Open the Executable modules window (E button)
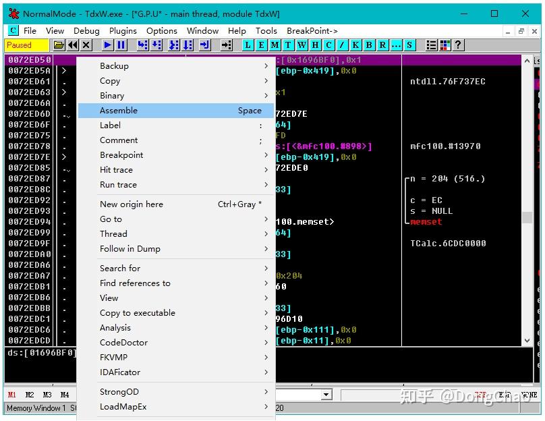Screen dimensions: 545x421 click(x=262, y=45)
